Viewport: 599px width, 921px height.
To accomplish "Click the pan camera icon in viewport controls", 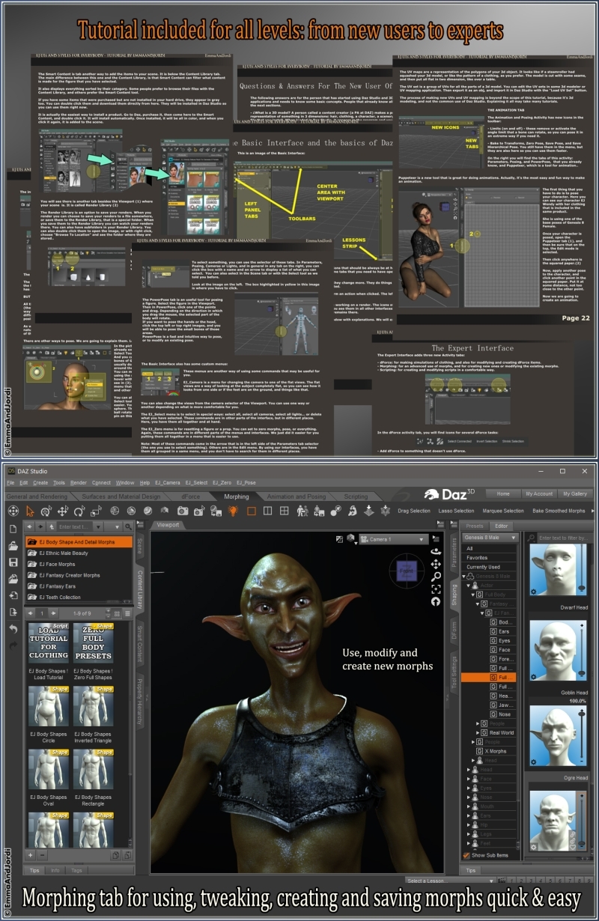I will coord(436,564).
